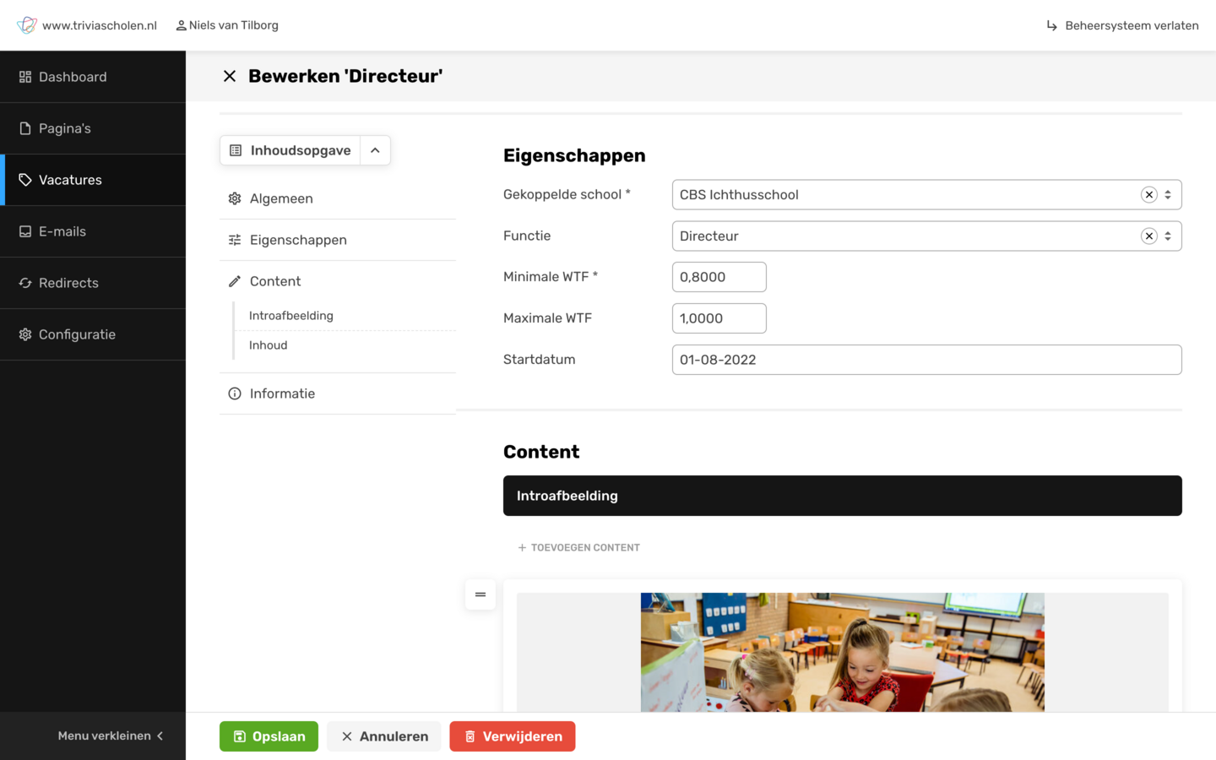Collapse sidebar with Menu verkleinen
Image resolution: width=1216 pixels, height=760 pixels.
[x=110, y=736]
